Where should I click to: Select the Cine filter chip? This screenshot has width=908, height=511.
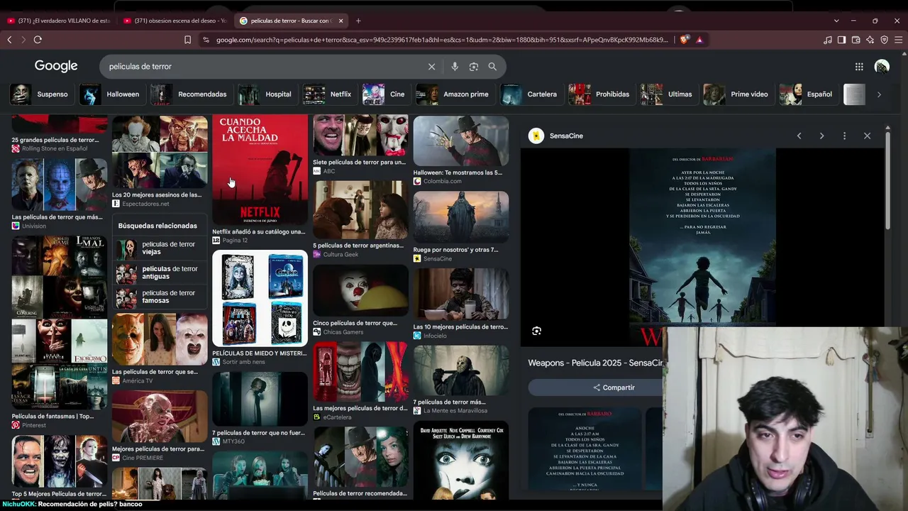click(x=385, y=94)
